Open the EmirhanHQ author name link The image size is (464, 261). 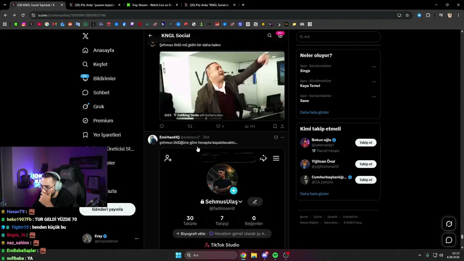(169, 137)
